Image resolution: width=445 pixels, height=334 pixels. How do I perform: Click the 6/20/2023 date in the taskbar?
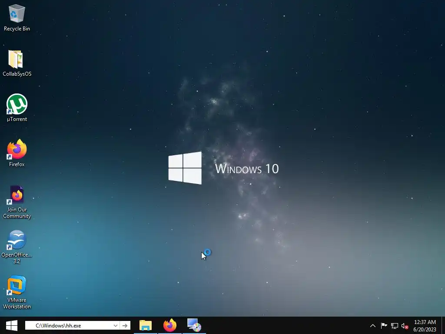point(425,330)
